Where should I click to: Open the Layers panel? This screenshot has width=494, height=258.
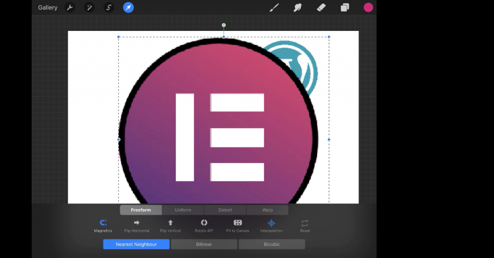pos(345,8)
